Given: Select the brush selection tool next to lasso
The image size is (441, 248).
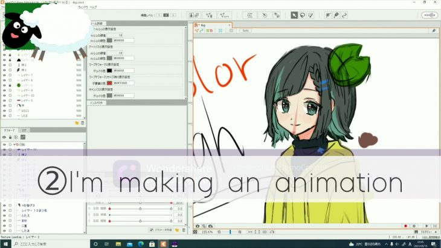Looking at the screenshot, I should 311,15.
